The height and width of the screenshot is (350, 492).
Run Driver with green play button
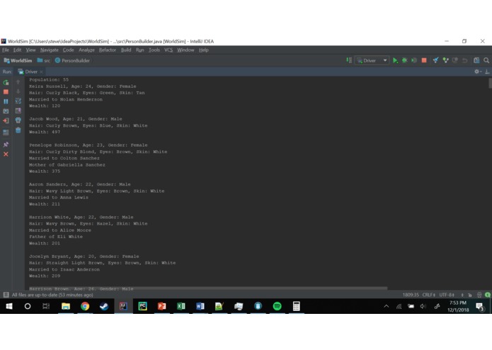(395, 61)
